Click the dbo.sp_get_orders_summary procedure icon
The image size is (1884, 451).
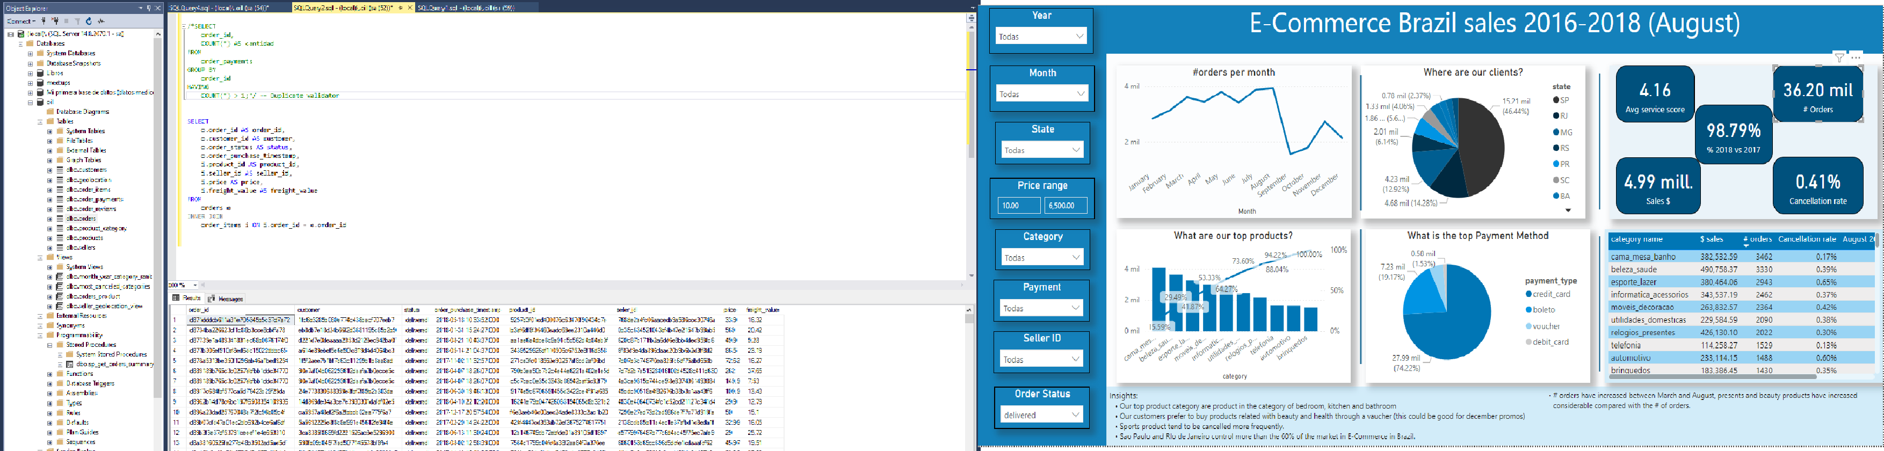[x=70, y=364]
